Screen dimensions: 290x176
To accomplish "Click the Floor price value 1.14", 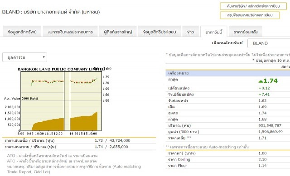I will click(262, 166).
